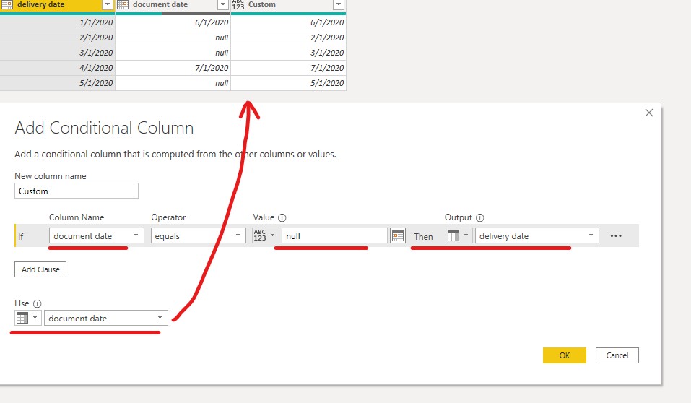Click the null document date cell beside 3/1/2020

173,53
